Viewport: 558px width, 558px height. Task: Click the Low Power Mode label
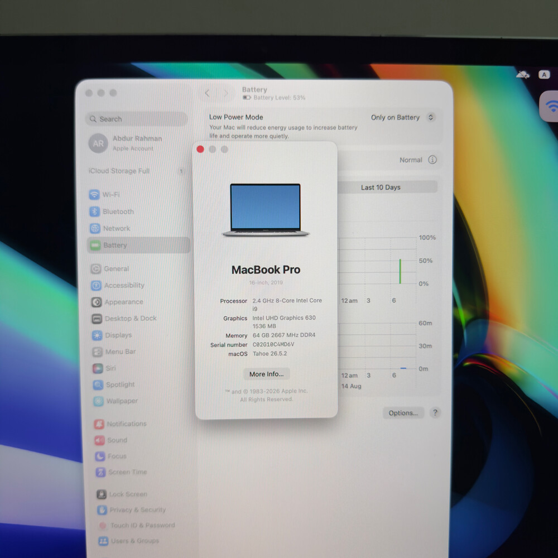tap(236, 117)
